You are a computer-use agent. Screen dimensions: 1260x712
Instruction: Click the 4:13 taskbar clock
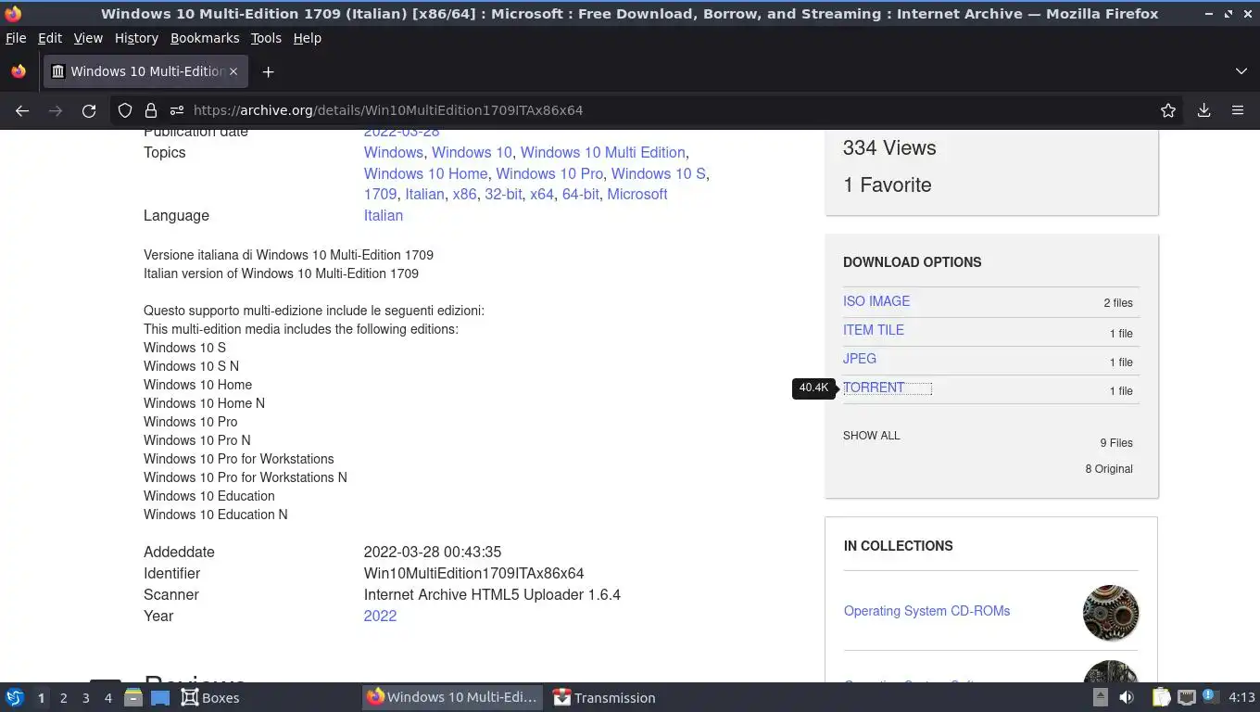[x=1241, y=698]
